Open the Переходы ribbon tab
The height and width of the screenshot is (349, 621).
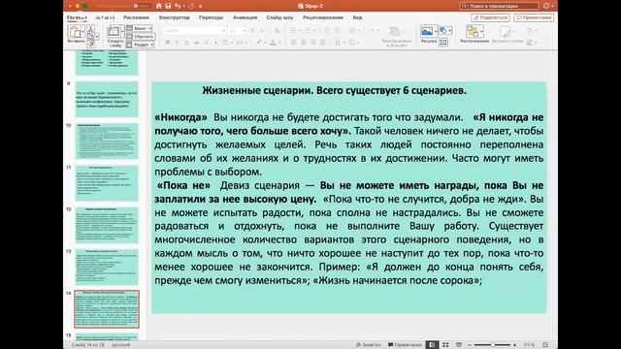pos(212,17)
